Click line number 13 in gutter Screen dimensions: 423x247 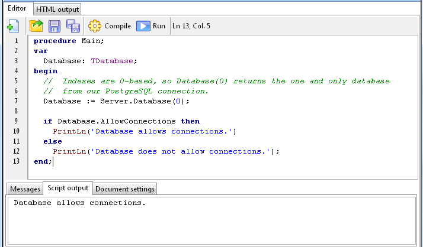click(x=16, y=161)
